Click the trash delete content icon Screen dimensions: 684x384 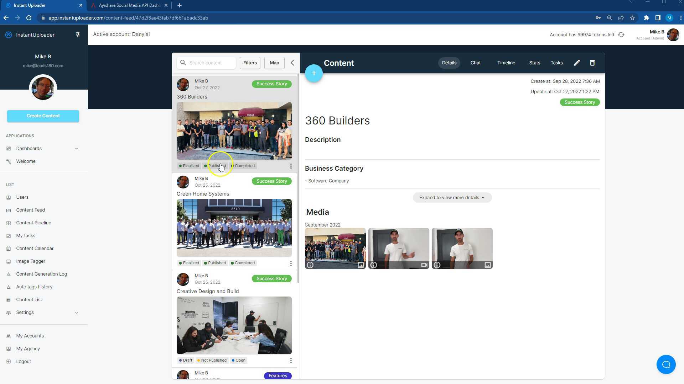tap(592, 63)
